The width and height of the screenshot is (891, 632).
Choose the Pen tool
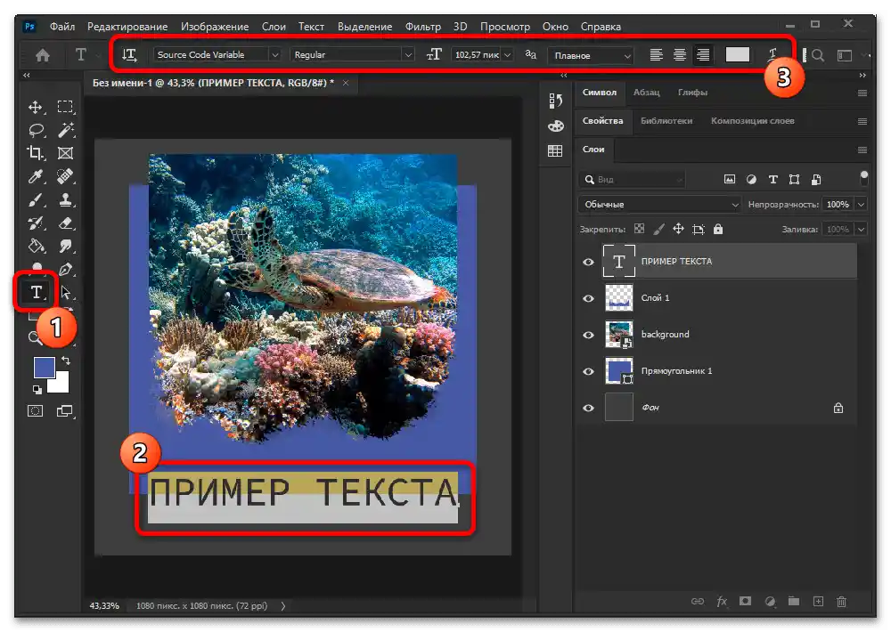[65, 269]
